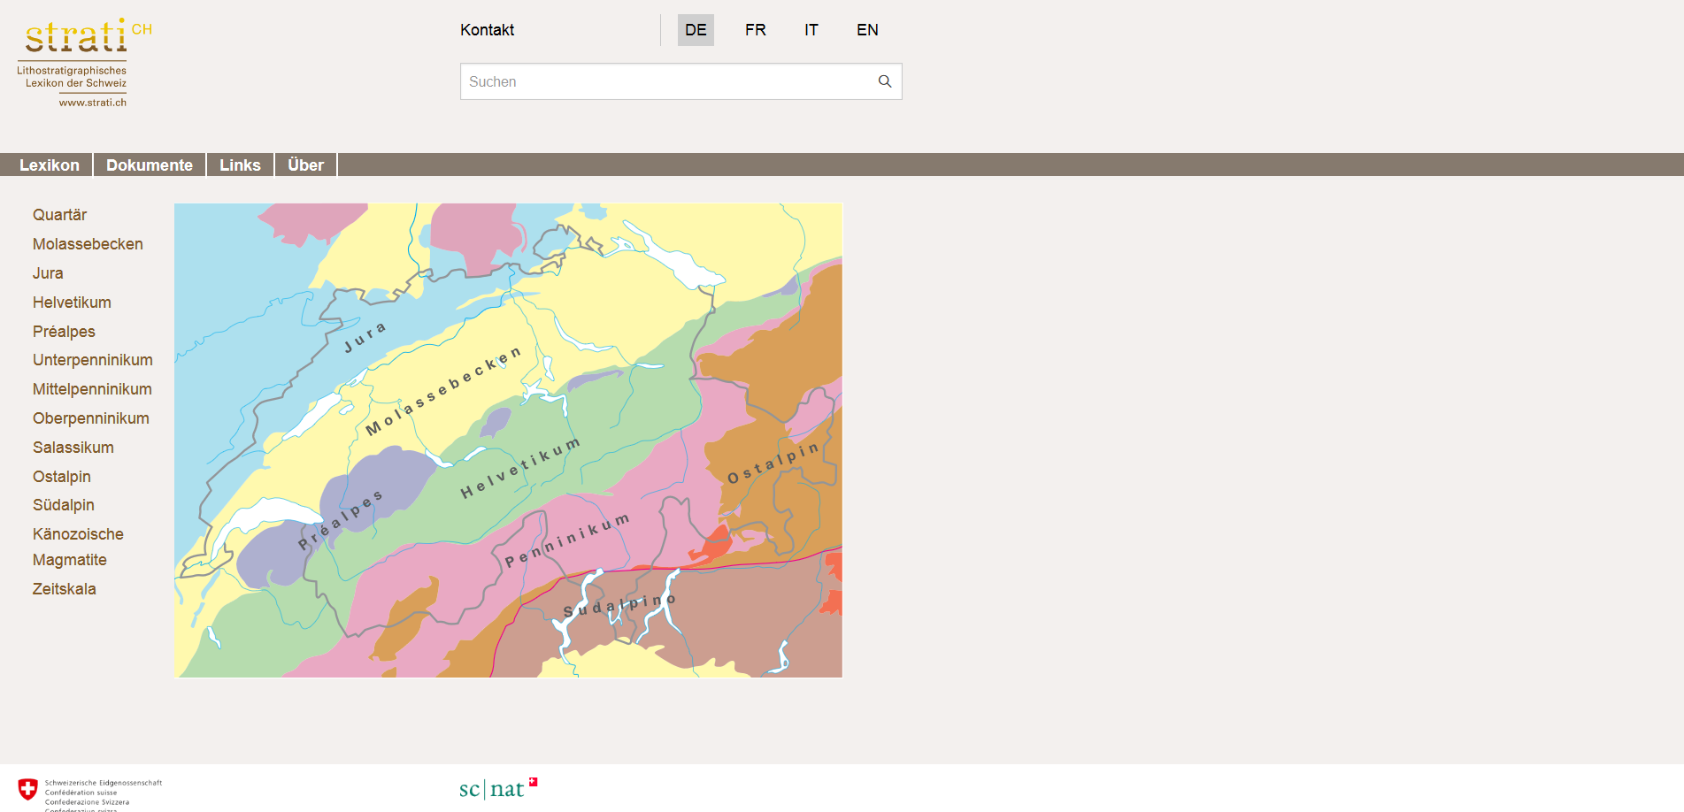Screen dimensions: 1684x812
Task: Switch language to IT
Action: (811, 30)
